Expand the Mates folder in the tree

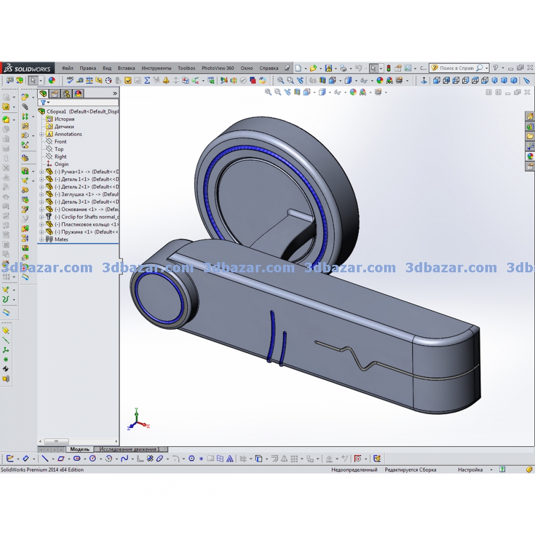click(42, 240)
